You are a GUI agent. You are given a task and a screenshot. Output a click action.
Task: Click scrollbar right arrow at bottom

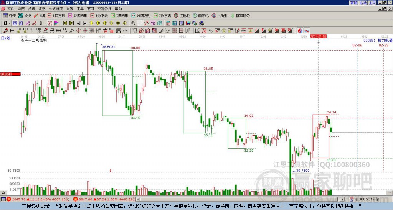click(343, 199)
